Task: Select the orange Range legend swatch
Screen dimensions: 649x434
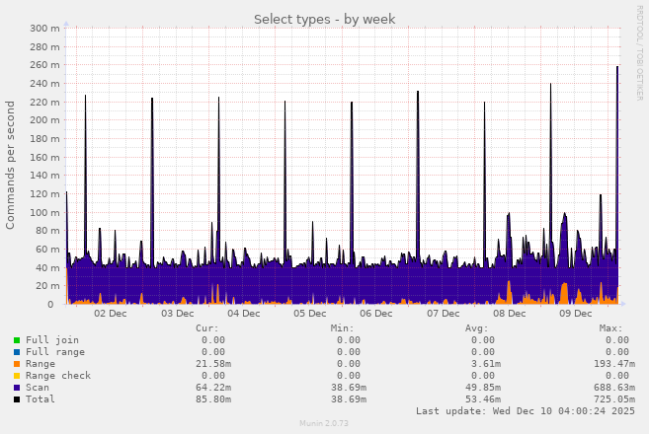Action: 17,364
